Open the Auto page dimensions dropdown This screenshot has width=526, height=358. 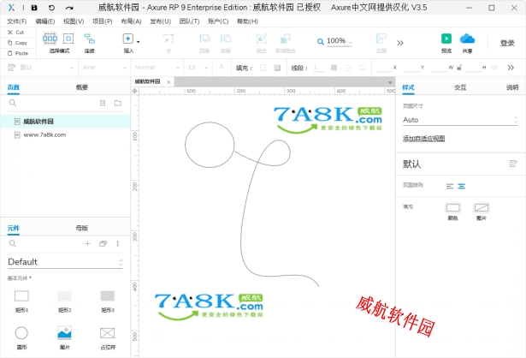[x=460, y=120]
